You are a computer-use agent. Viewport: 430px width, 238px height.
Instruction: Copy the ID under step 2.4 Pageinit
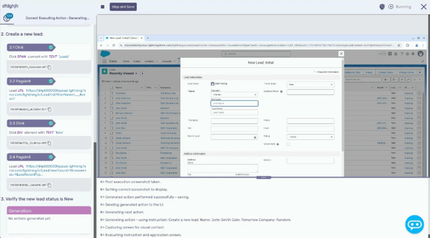[x=50, y=185]
